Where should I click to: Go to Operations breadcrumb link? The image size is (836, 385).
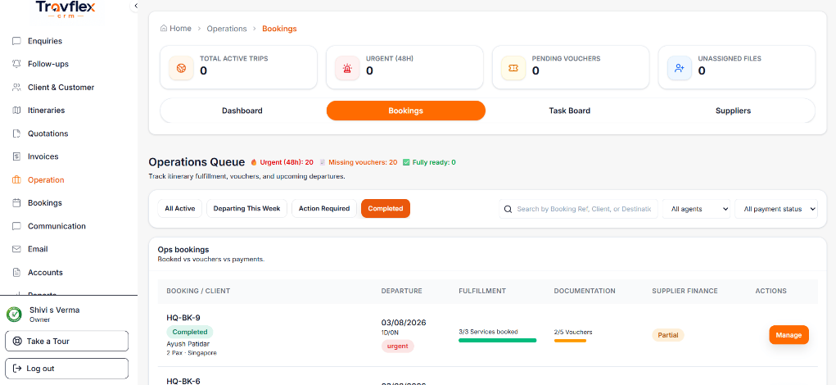click(x=227, y=29)
